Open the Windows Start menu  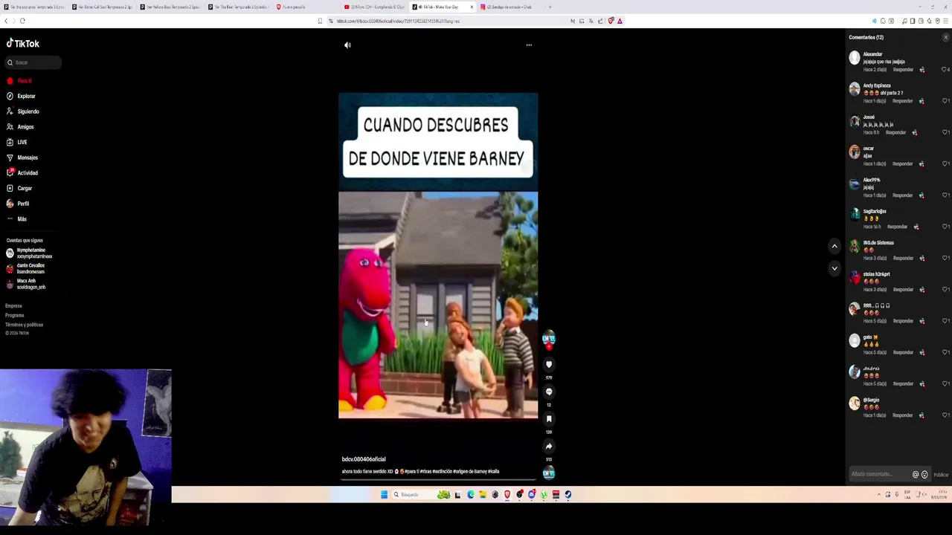pyautogui.click(x=384, y=494)
